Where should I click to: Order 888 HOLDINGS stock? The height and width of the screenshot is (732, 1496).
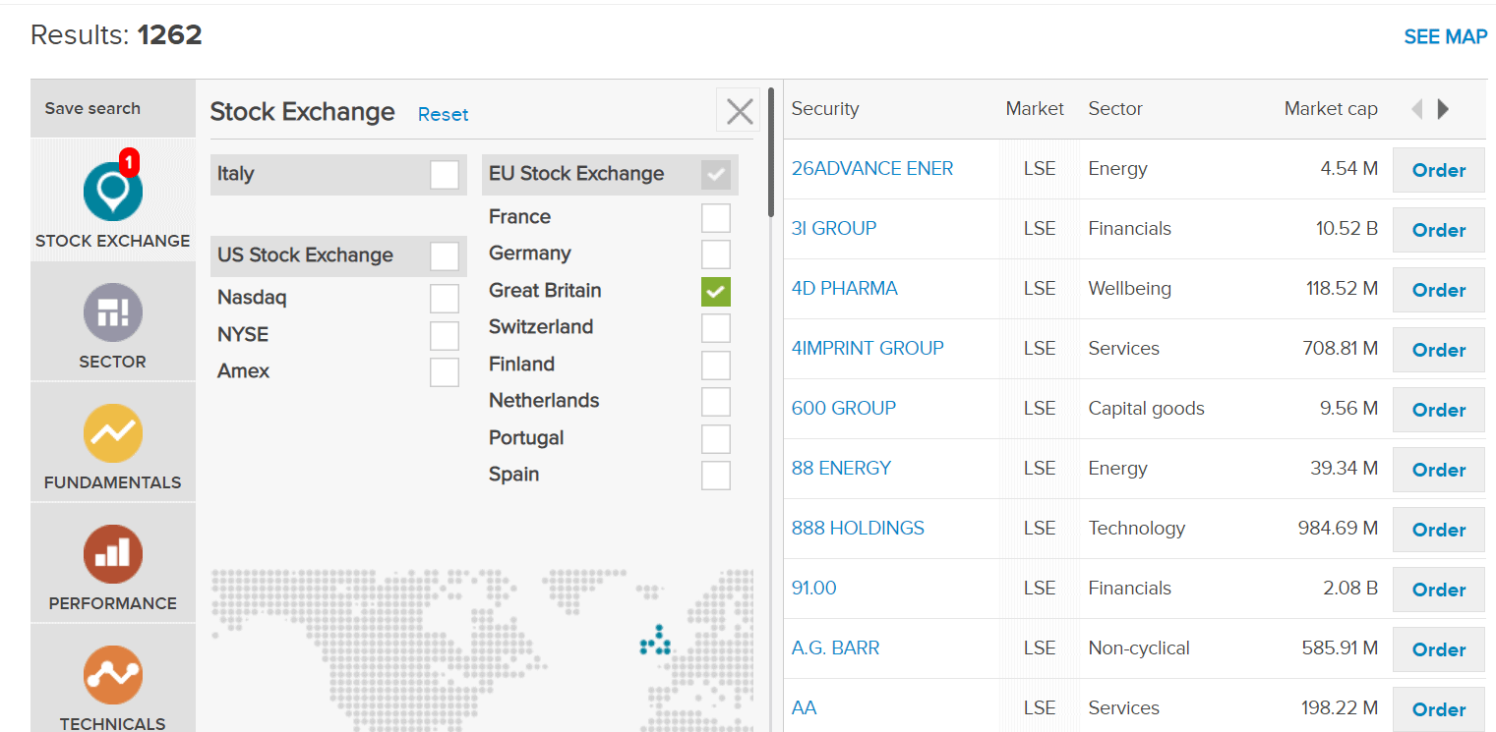1439,530
